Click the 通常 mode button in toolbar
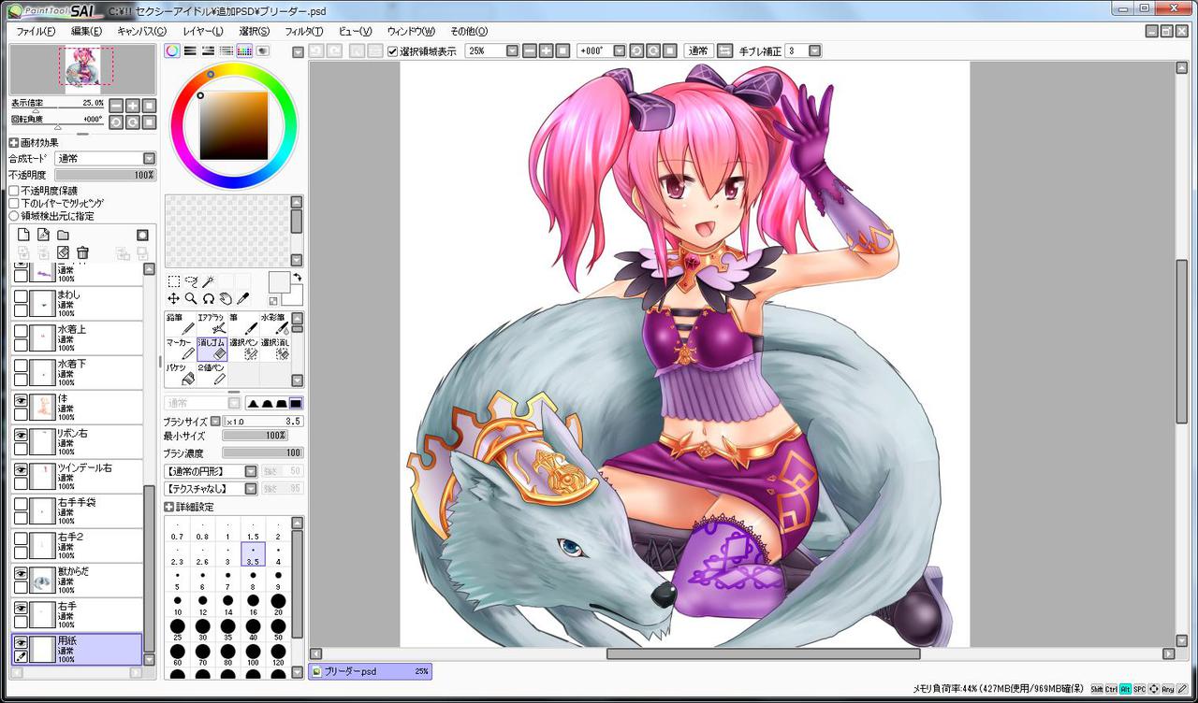1198x703 pixels. (x=697, y=51)
